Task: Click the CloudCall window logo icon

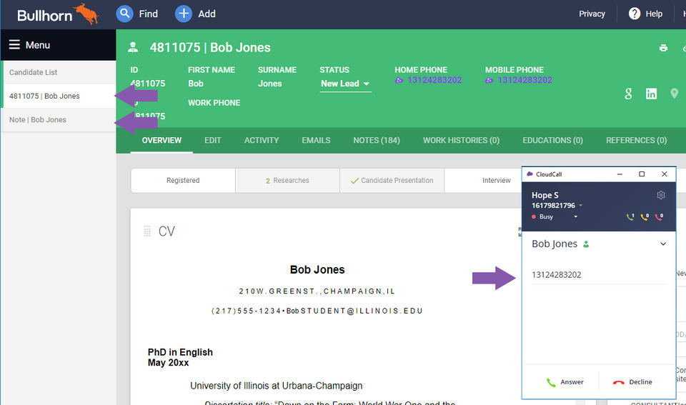Action: [530, 174]
